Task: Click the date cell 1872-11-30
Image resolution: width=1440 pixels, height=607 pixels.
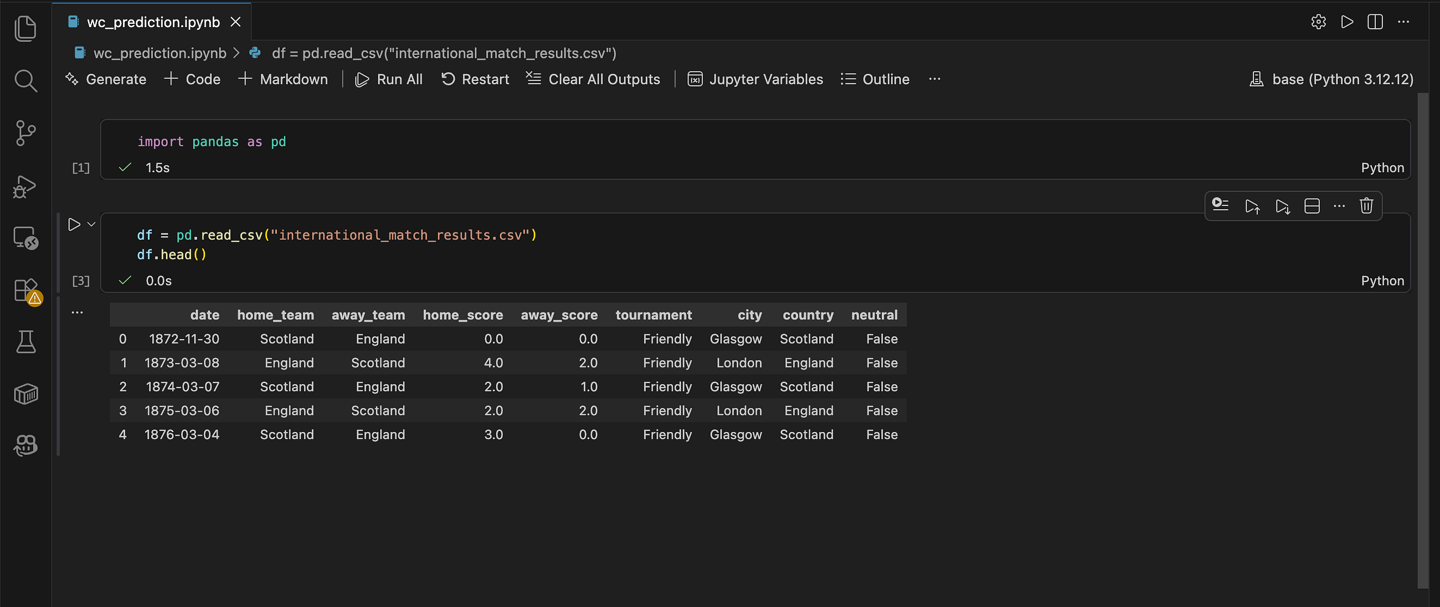Action: pos(184,339)
